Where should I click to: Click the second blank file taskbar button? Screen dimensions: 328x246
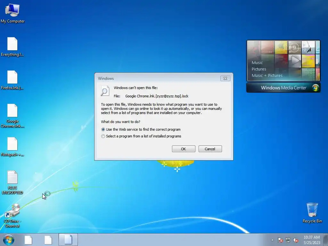click(x=48, y=240)
